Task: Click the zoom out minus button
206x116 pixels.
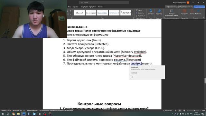Action: [187, 111]
